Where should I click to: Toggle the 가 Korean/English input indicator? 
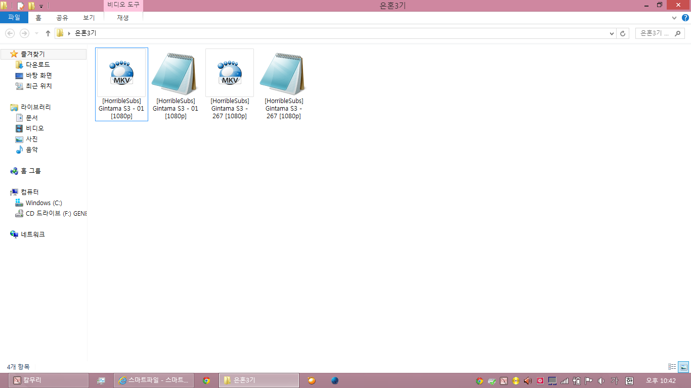[615, 381]
